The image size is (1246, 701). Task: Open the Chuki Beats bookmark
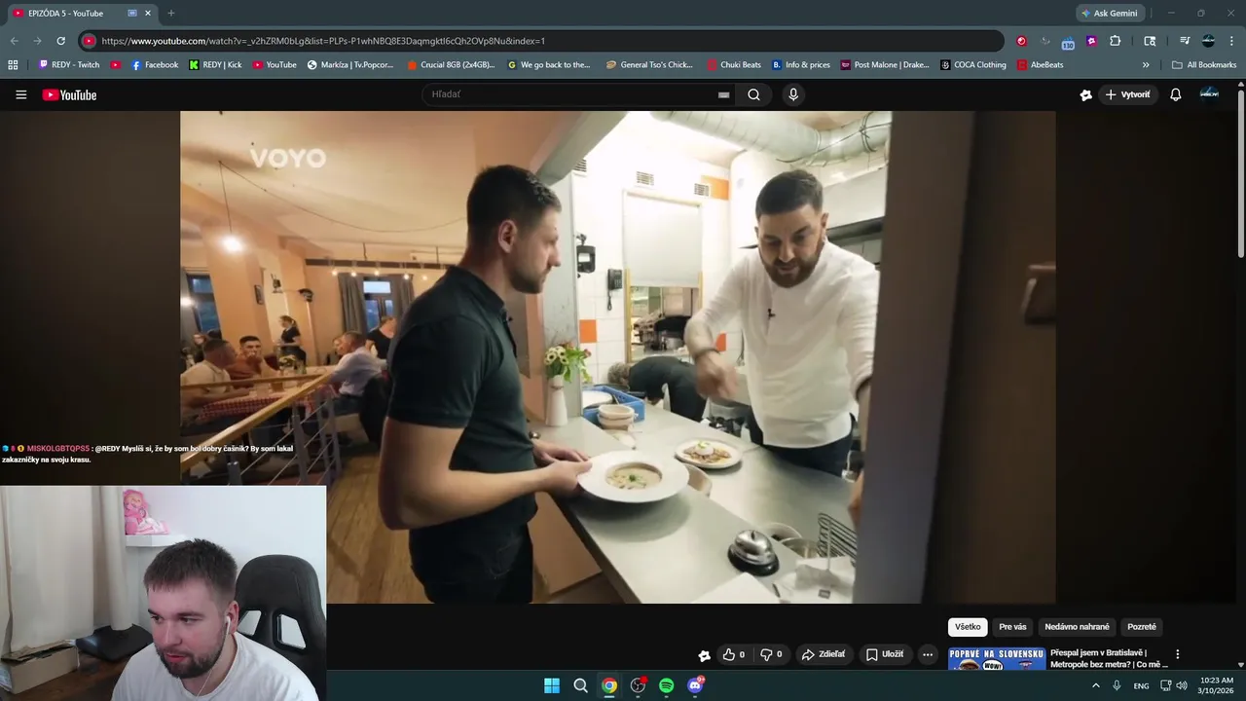(734, 65)
